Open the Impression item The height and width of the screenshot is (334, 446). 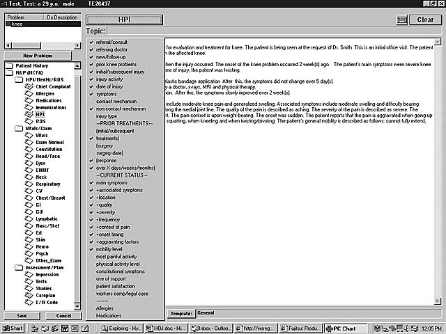coord(47,274)
